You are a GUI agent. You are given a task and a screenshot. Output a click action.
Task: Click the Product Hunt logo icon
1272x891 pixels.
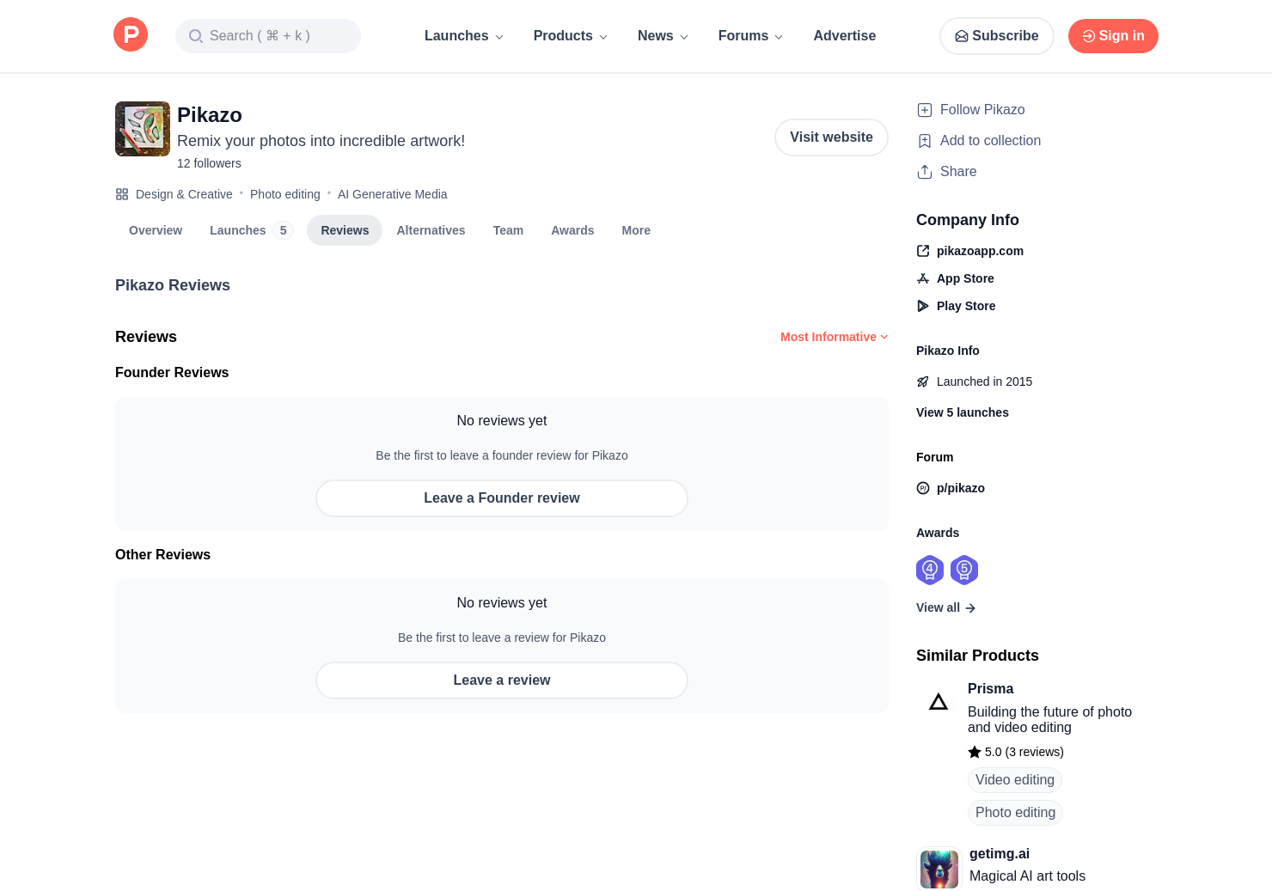131,35
